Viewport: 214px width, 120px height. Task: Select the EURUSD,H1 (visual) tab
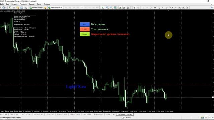coord(125,114)
